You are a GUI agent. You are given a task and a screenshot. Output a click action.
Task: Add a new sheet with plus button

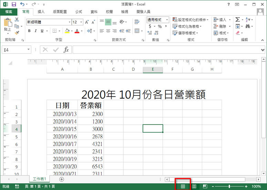point(62,179)
